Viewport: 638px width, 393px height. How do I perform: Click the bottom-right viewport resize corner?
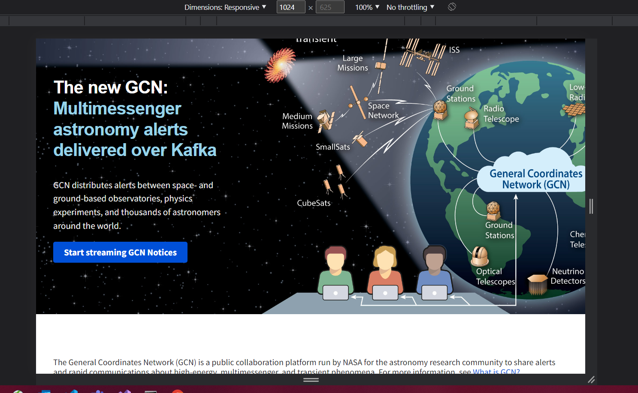(x=592, y=380)
